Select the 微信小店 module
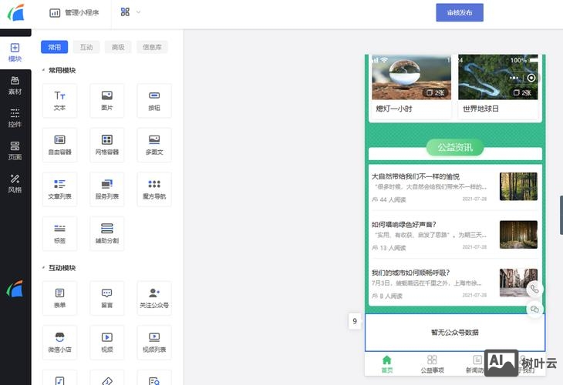Image resolution: width=563 pixels, height=385 pixels. click(x=59, y=343)
